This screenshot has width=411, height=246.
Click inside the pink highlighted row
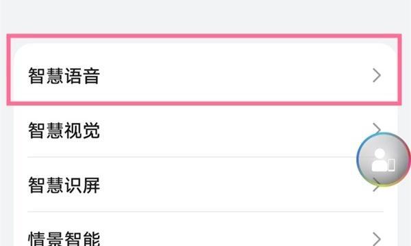(x=204, y=70)
